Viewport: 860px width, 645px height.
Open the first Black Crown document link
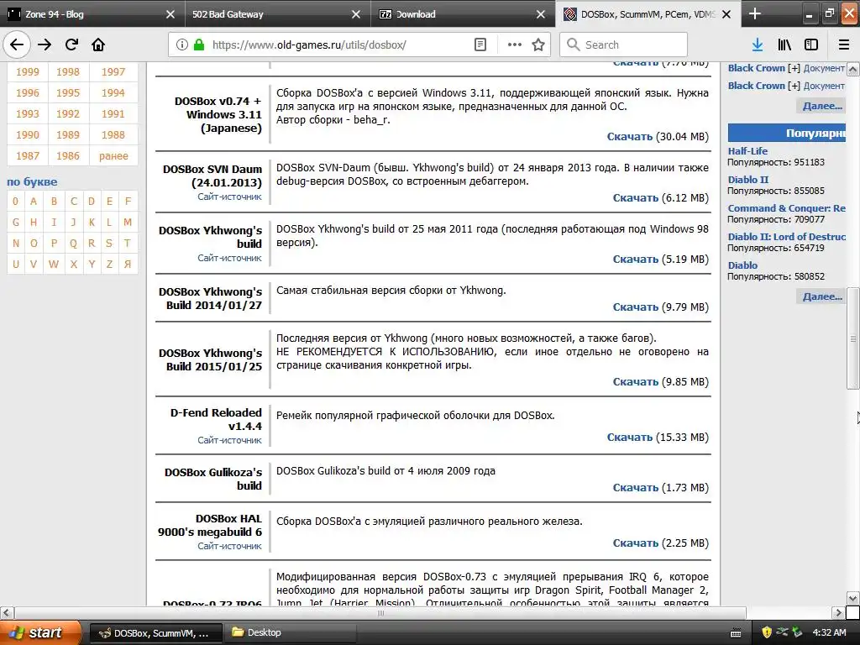click(x=757, y=68)
